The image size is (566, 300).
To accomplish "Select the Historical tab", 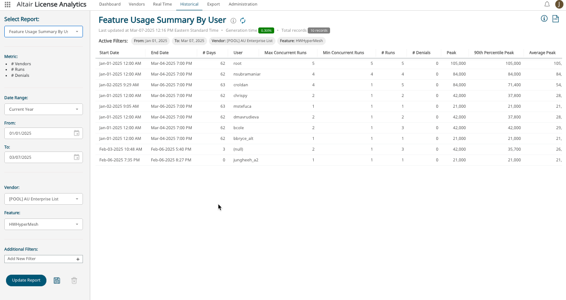I will [x=189, y=4].
